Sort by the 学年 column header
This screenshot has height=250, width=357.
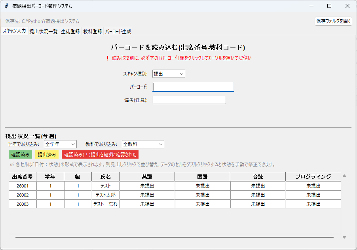pyautogui.click(x=50, y=176)
